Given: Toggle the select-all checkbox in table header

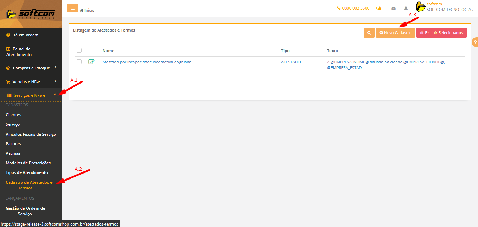Looking at the screenshot, I should pyautogui.click(x=79, y=50).
